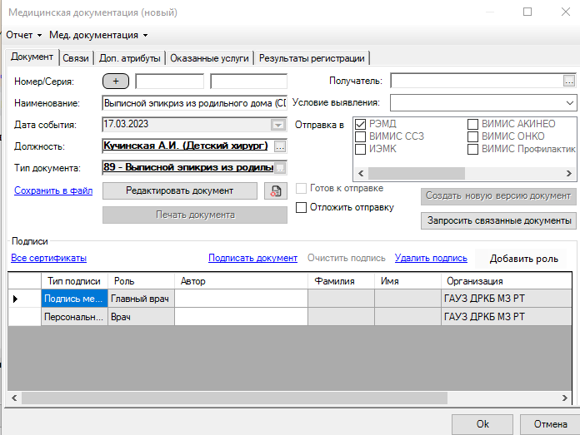The image size is (580, 435).
Task: Click the plus button next to Номер/Серия
Action: point(115,82)
